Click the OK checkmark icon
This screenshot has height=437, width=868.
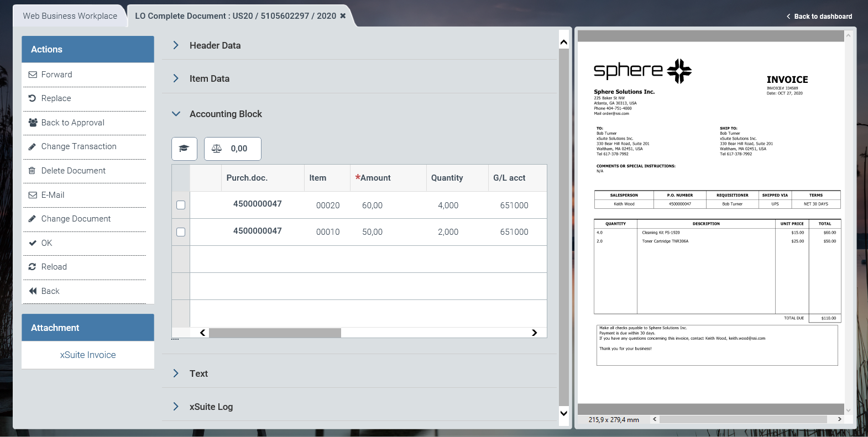(33, 243)
